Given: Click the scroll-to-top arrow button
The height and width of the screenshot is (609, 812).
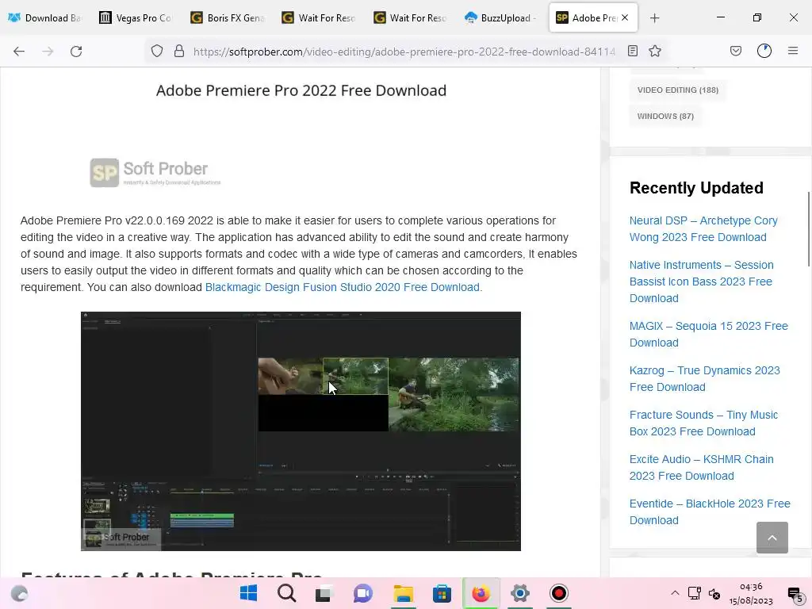Looking at the screenshot, I should coord(772,538).
